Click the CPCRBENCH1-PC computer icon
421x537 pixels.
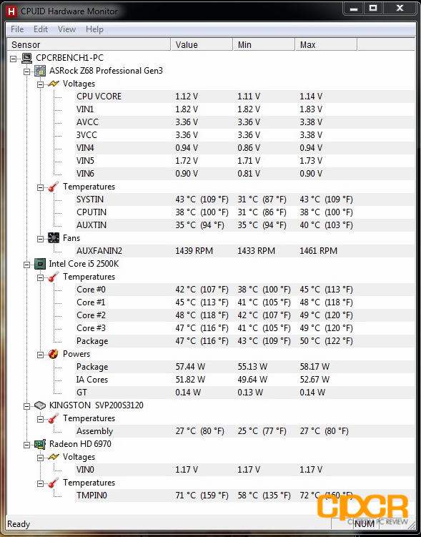pyautogui.click(x=26, y=58)
